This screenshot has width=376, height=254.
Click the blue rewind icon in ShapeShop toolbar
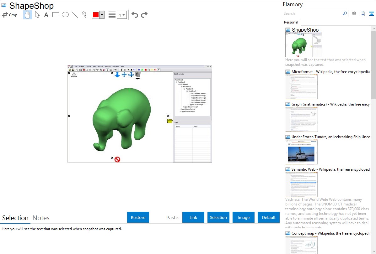coord(139,70)
